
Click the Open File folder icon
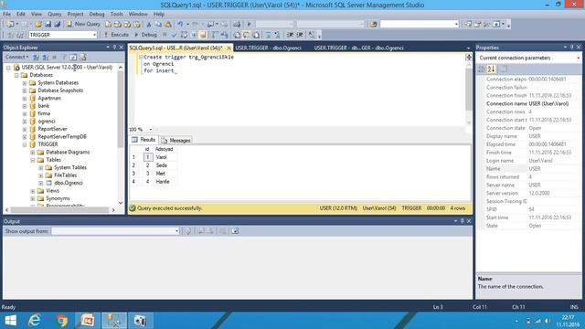click(x=38, y=24)
